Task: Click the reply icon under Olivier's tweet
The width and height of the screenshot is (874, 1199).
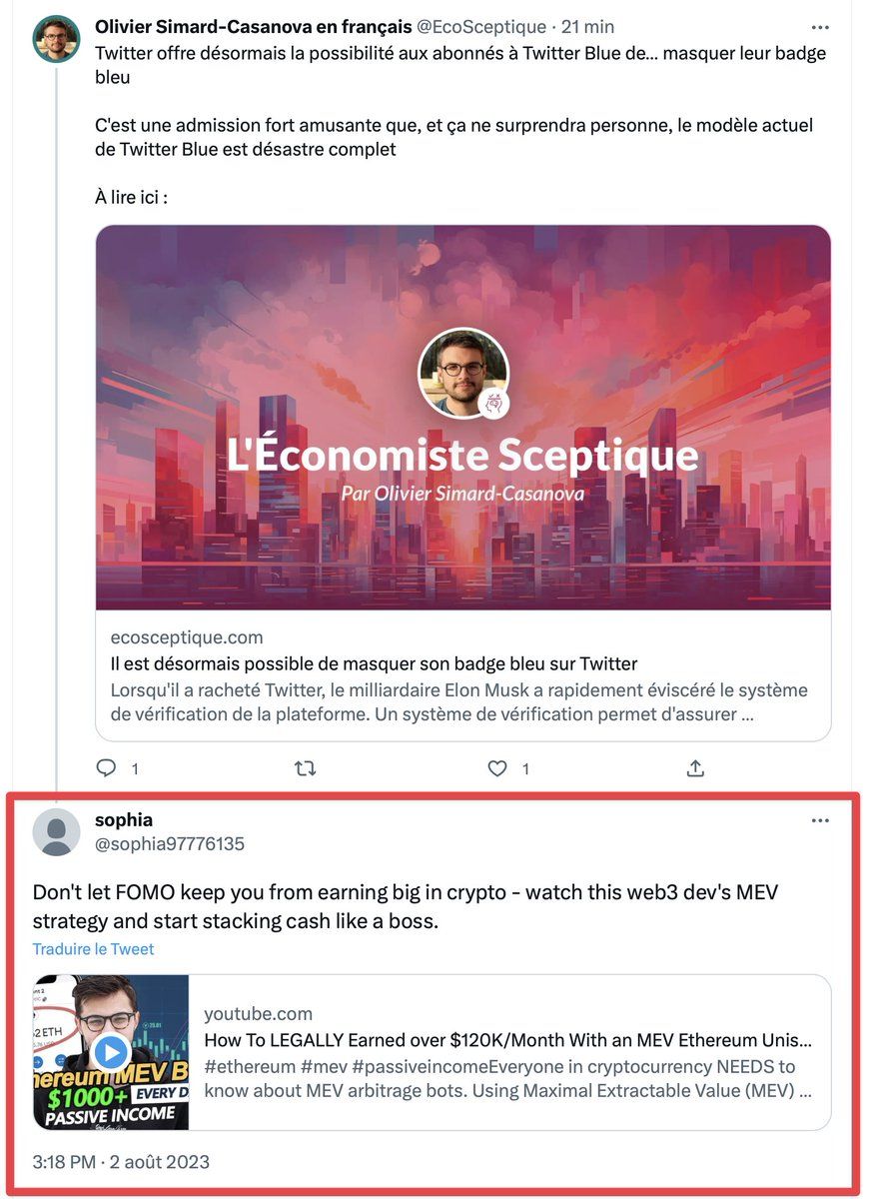Action: 107,768
